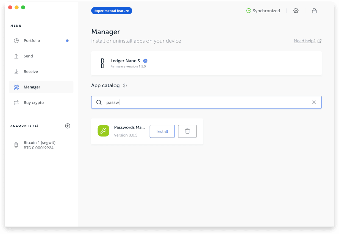Viewport: 339px width, 234px height.
Task: Click the Install or uninstall apps subtitle
Action: point(136,41)
